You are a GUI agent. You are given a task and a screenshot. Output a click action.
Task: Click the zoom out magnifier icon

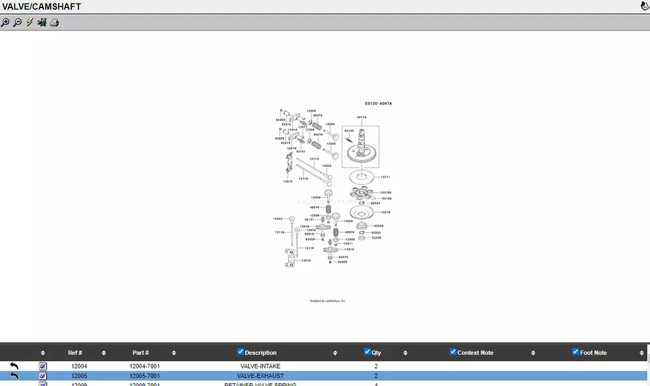pyautogui.click(x=18, y=22)
